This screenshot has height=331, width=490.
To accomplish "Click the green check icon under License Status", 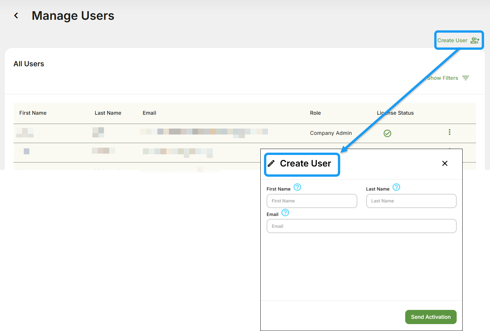I will (x=387, y=133).
